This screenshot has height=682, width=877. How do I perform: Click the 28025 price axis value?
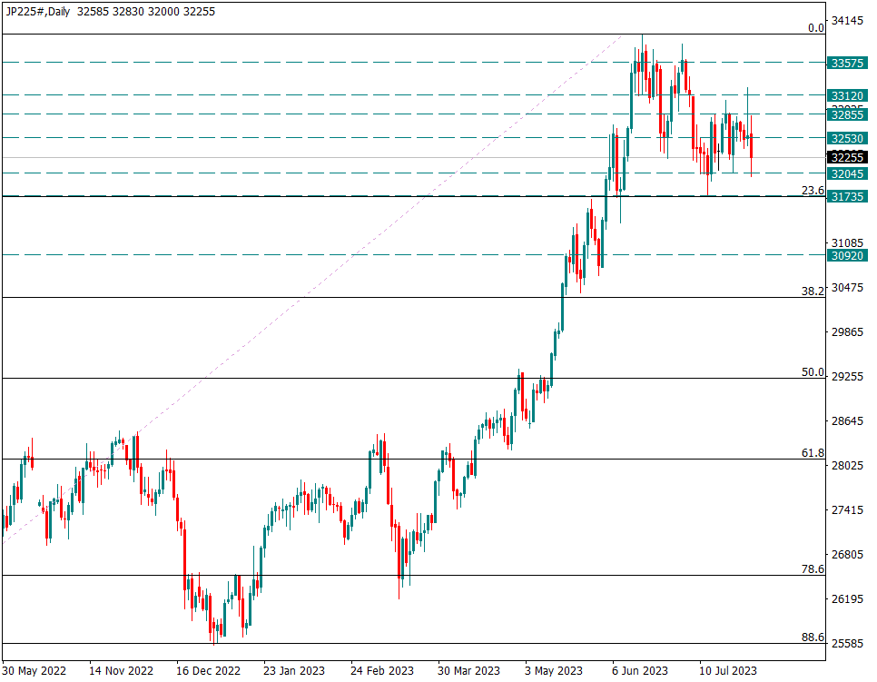coord(847,466)
